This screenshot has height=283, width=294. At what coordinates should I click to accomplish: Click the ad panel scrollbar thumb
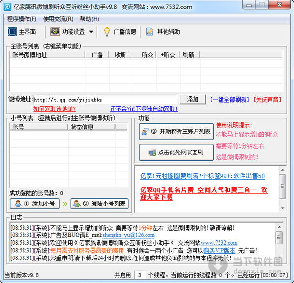tap(283, 186)
